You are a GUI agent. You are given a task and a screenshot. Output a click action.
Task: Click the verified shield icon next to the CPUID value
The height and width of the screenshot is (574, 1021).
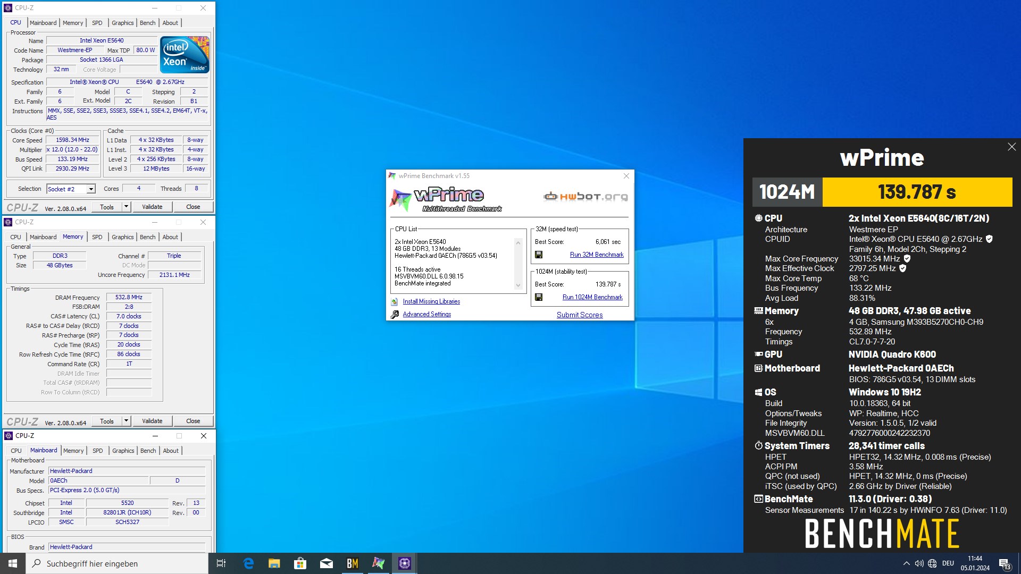point(989,239)
